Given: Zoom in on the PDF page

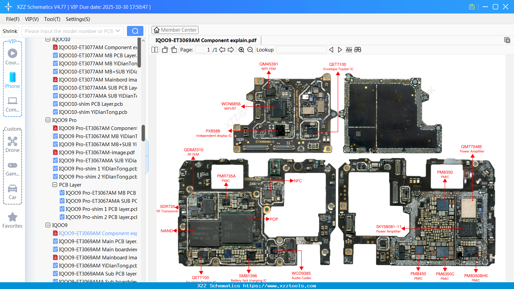Looking at the screenshot, I should click(x=241, y=50).
